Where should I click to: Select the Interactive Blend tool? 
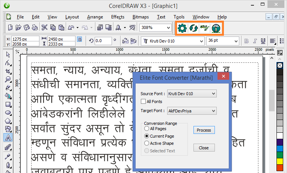coord(8,147)
